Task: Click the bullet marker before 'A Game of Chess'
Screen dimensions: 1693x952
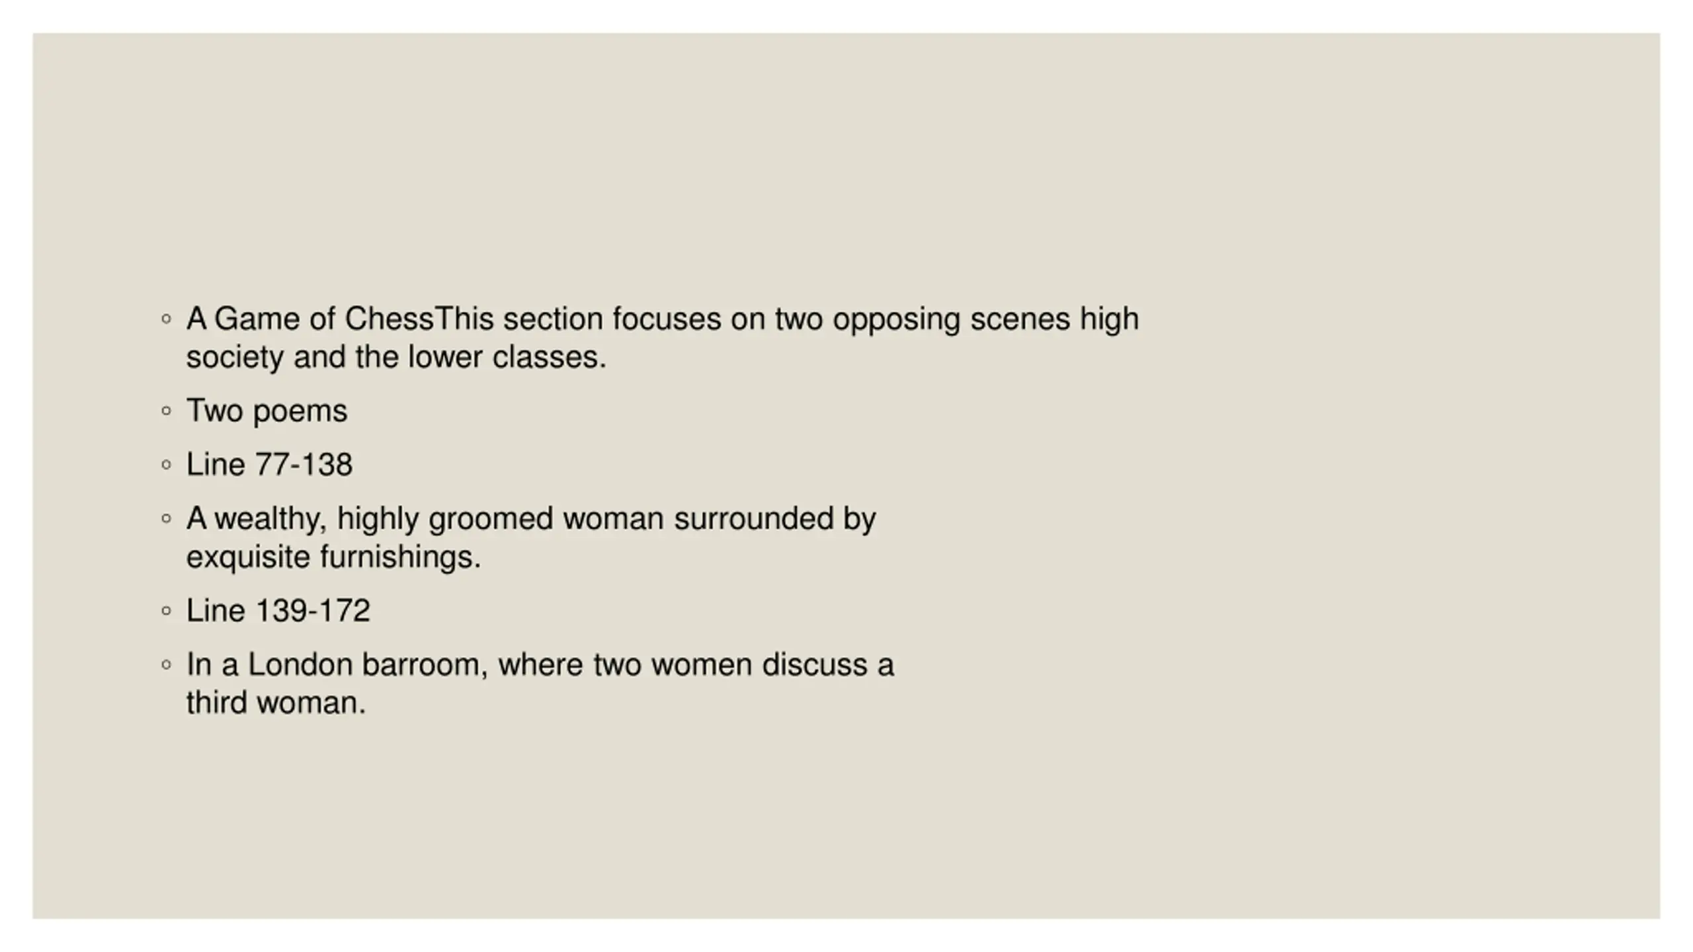Action: pyautogui.click(x=166, y=319)
